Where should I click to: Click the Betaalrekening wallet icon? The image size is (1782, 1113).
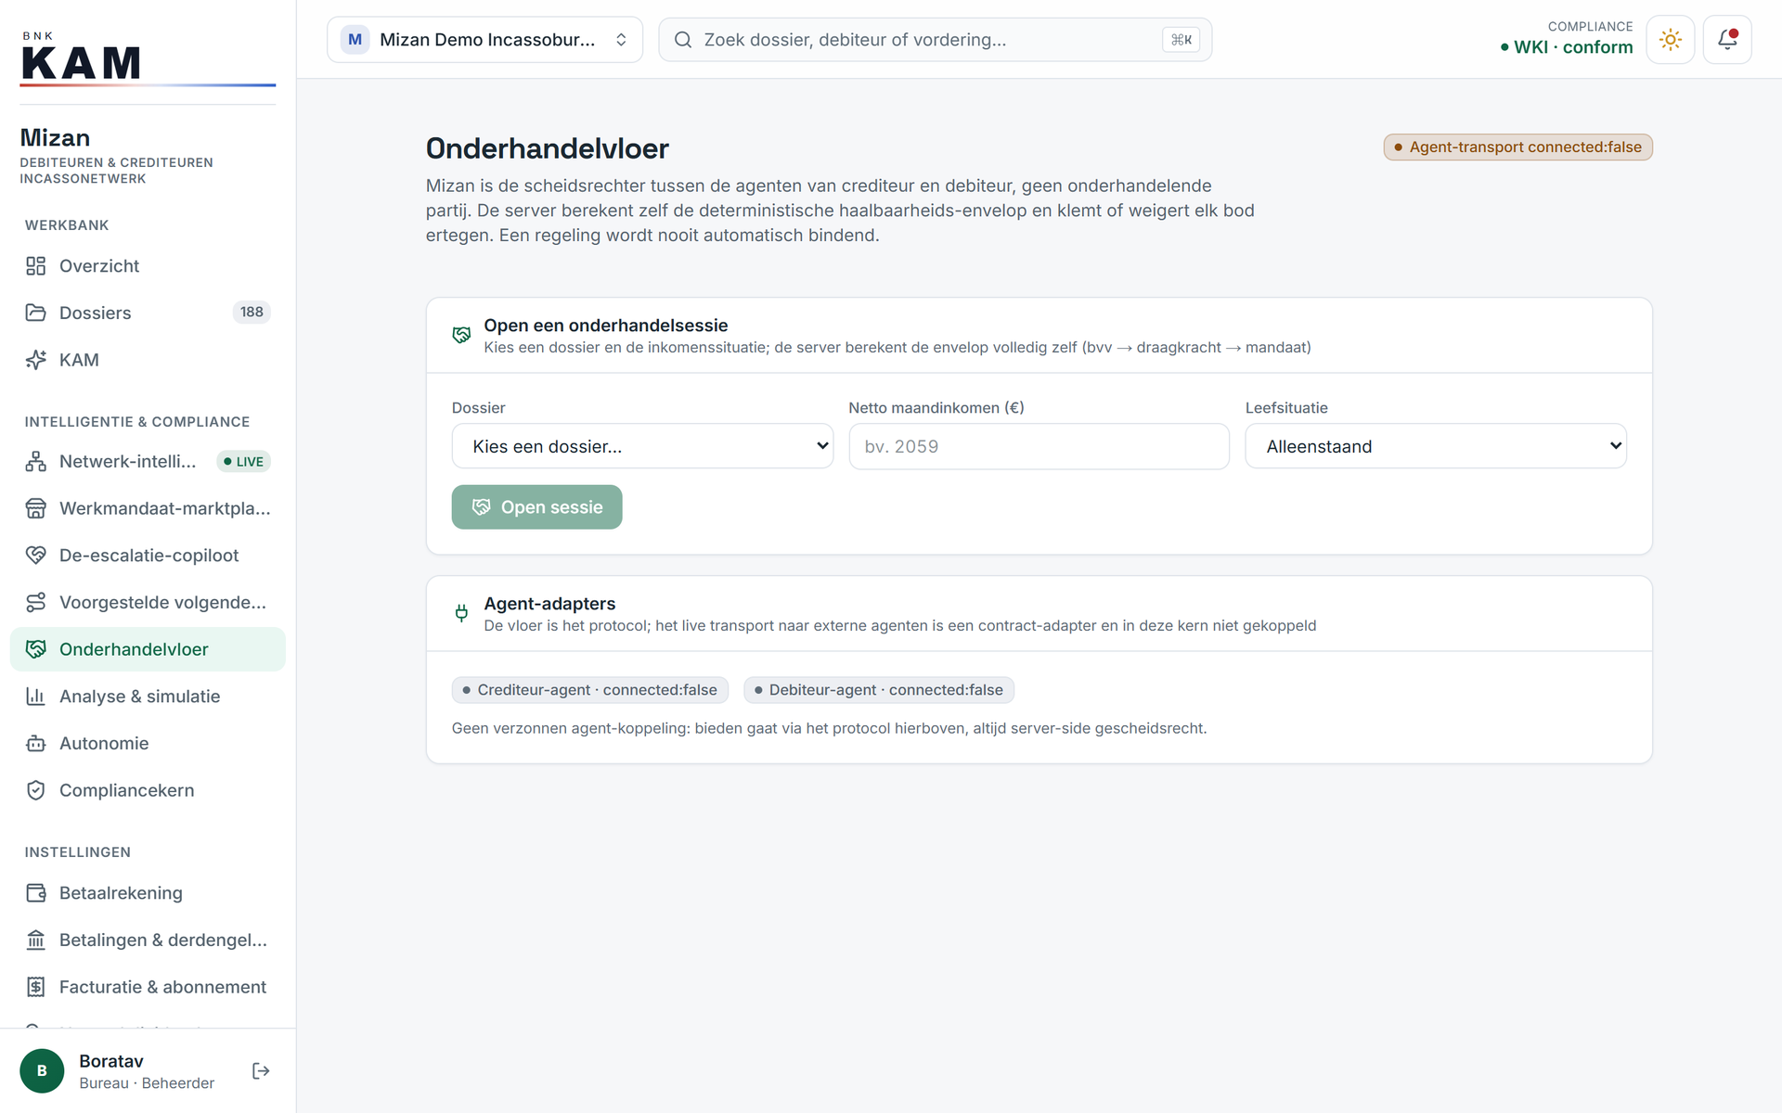tap(35, 893)
